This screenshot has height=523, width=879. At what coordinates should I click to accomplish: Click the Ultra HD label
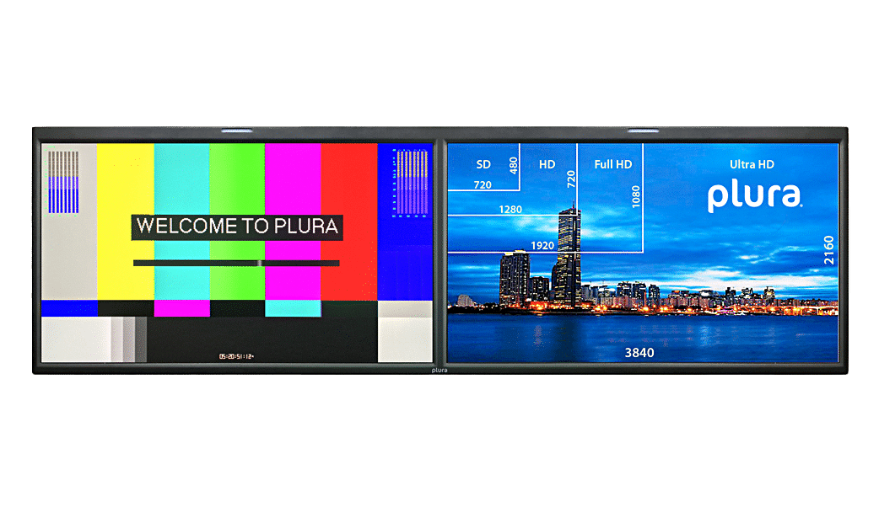coord(752,165)
